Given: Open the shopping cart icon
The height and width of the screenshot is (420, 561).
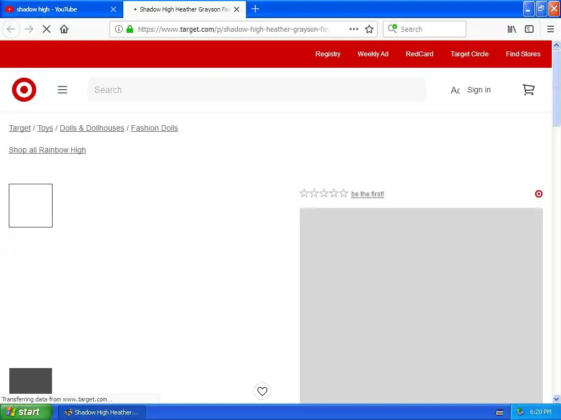Looking at the screenshot, I should pos(529,90).
